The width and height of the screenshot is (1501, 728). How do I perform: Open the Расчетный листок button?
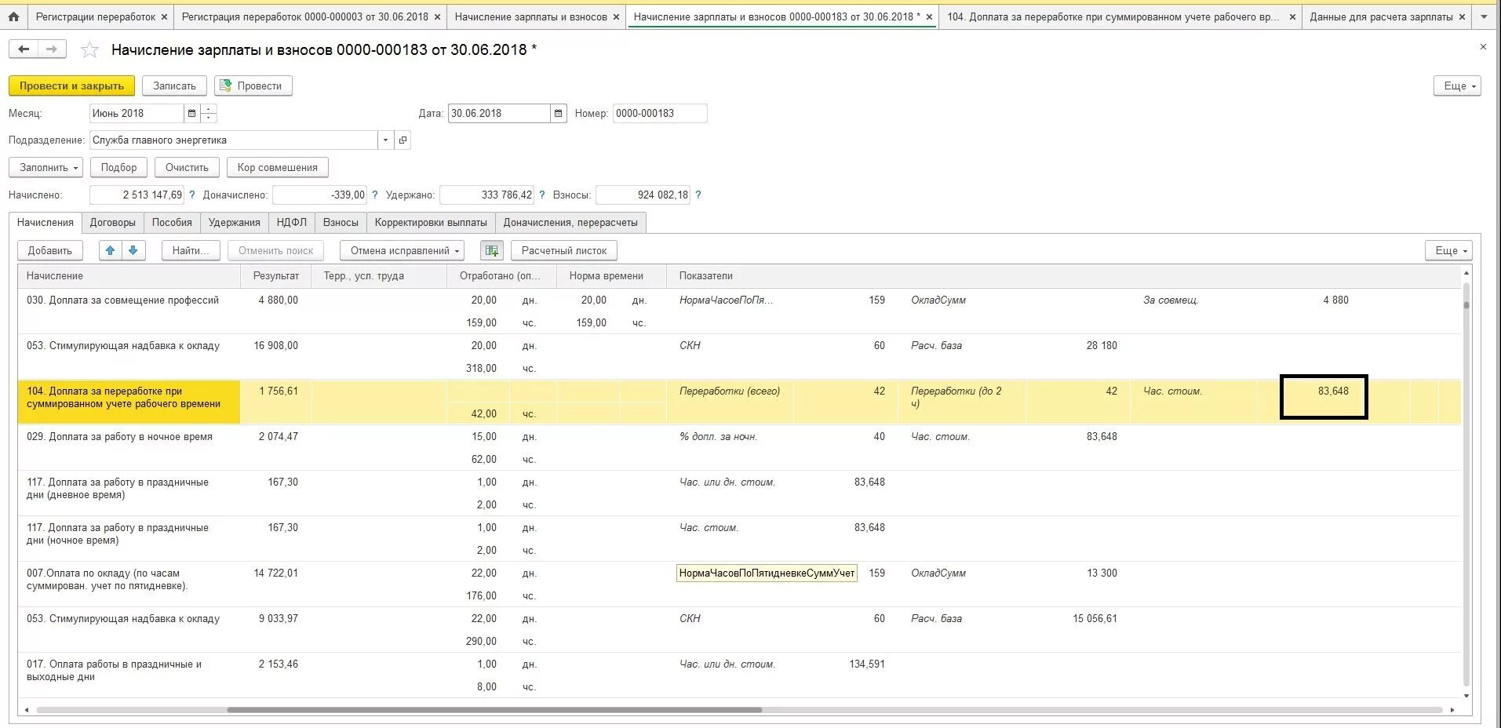(x=564, y=250)
